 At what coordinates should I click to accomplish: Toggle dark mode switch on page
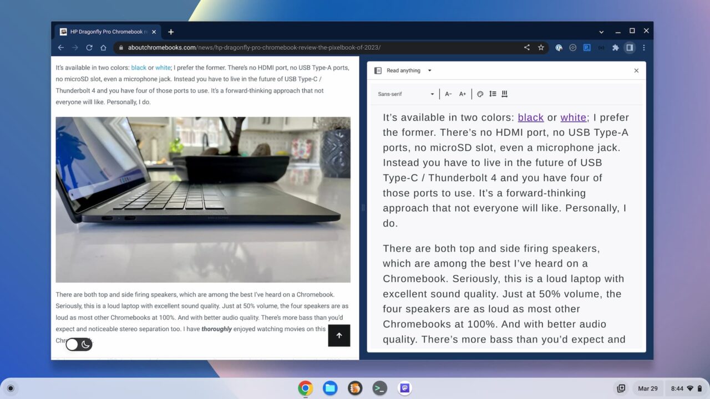pos(79,344)
